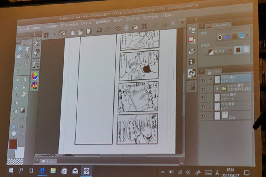This screenshot has width=266, height=177.
Task: Select the Lasso selection tool
Action: [19, 64]
